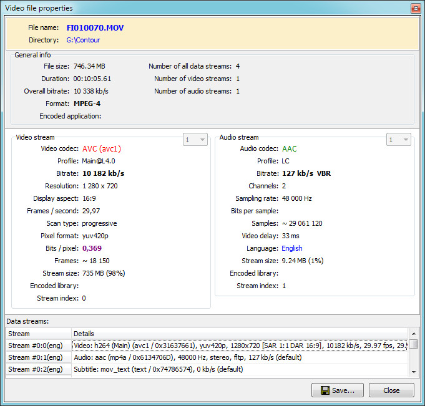Click the audio profile value LC
The height and width of the screenshot is (406, 425).
[x=285, y=161]
